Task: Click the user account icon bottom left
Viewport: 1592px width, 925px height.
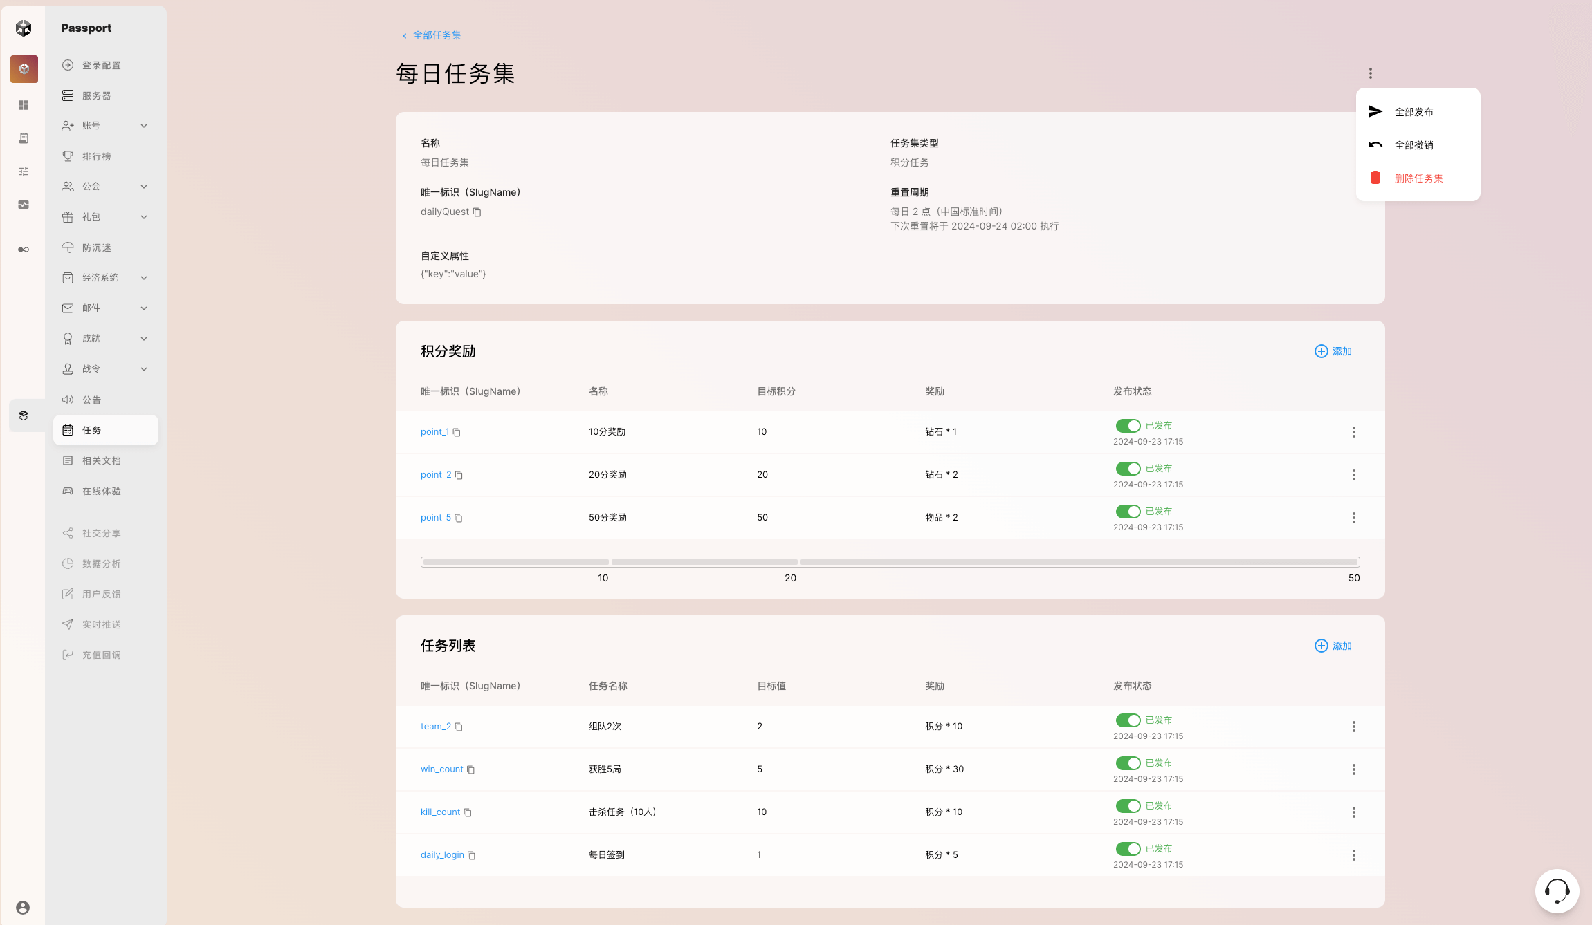Action: click(23, 907)
